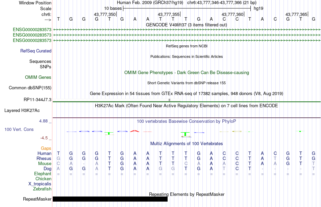The image size is (321, 207).
Task: Open Publications: Sequences in Scientific Articles title
Action: 187,56
